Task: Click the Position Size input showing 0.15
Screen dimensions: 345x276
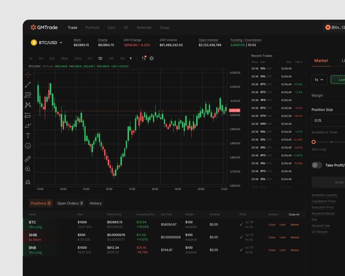Action: (328, 120)
